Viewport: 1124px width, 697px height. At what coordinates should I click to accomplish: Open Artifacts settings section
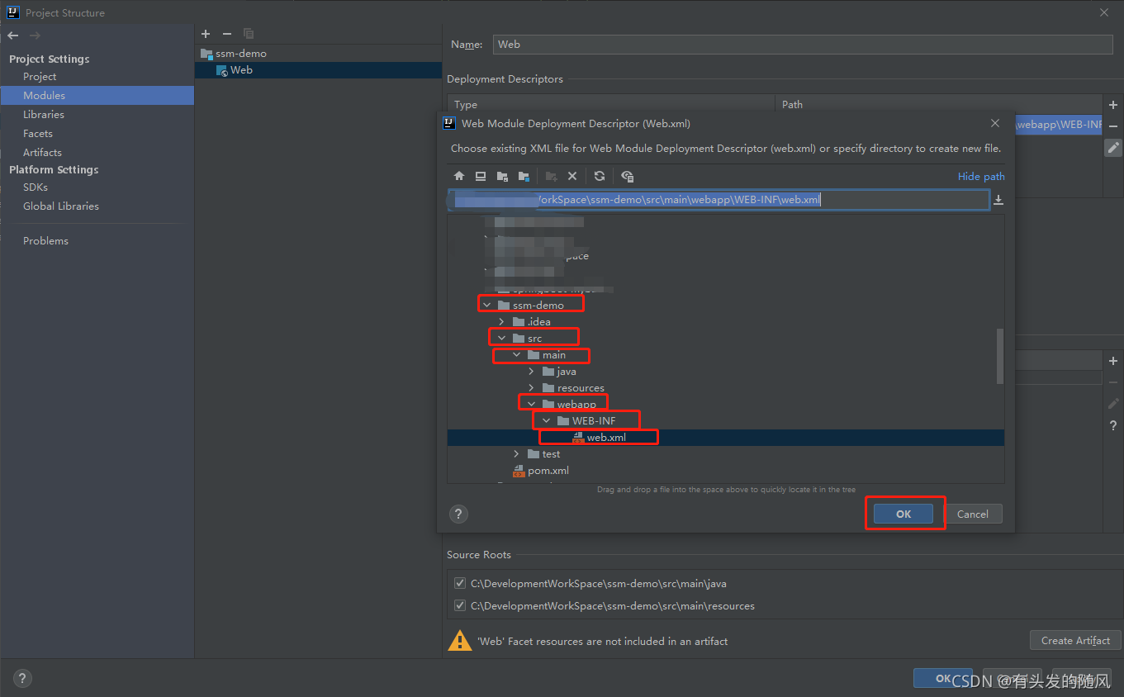[x=42, y=153]
